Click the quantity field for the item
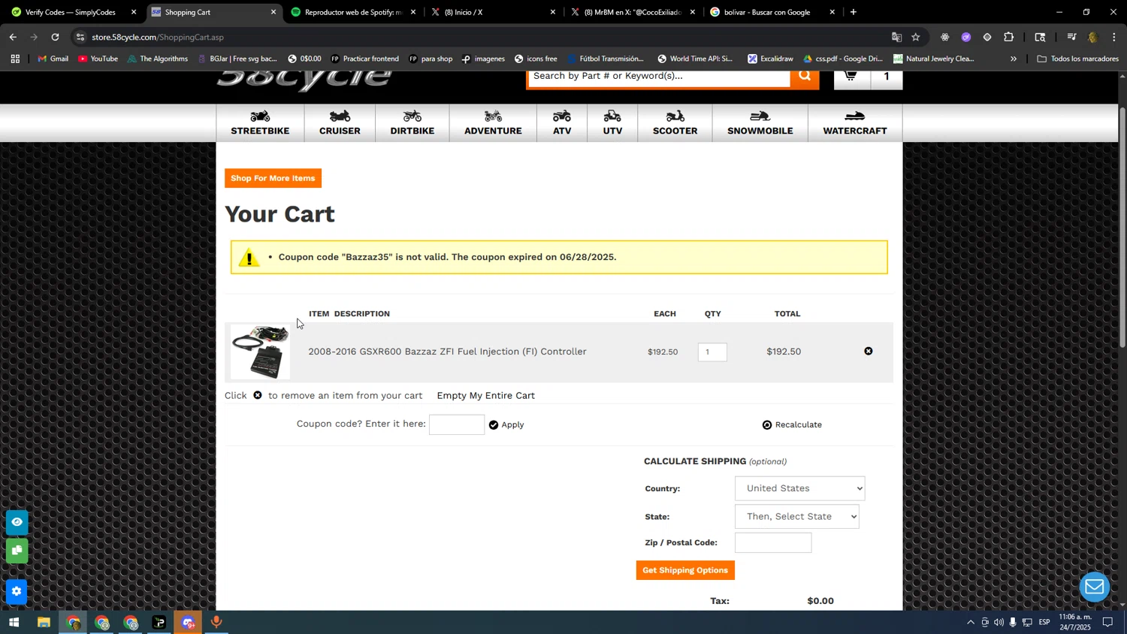This screenshot has height=634, width=1127. tap(712, 352)
